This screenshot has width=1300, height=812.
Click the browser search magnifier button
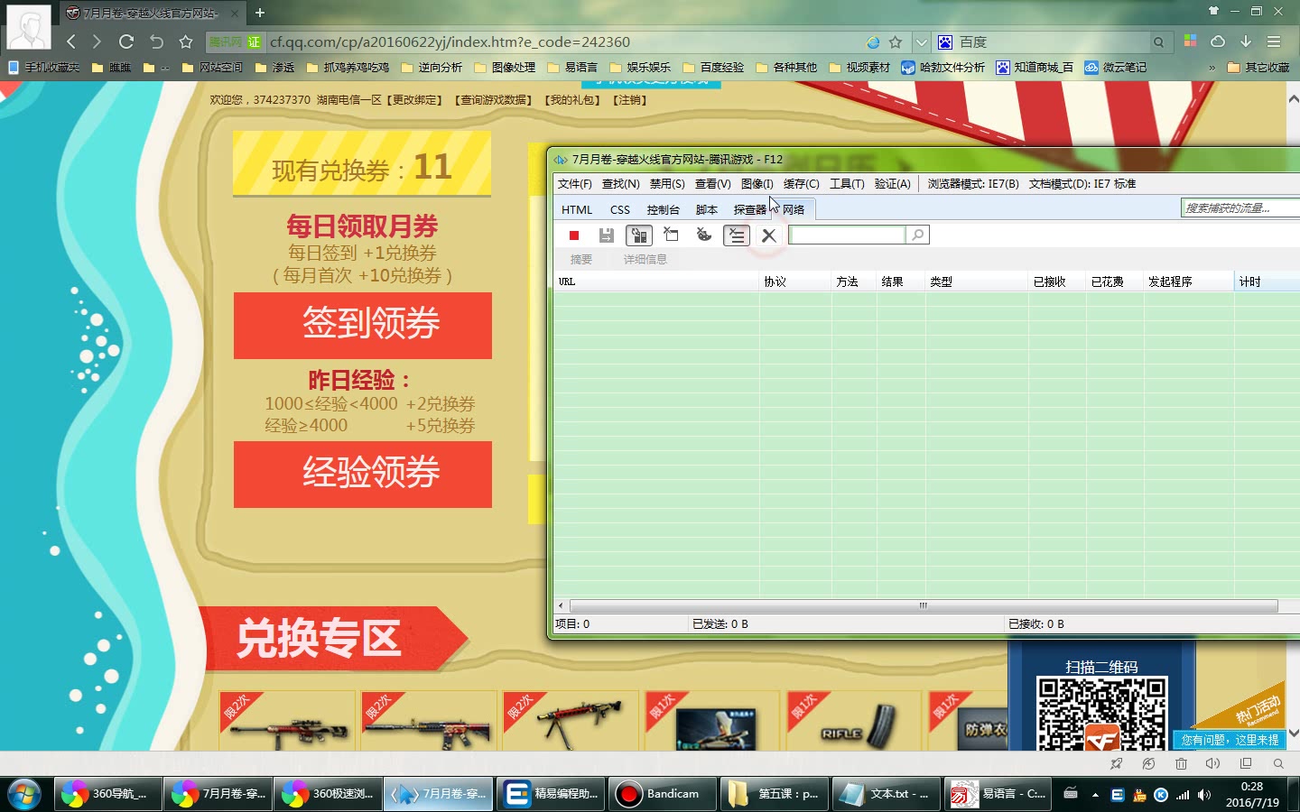1158,42
